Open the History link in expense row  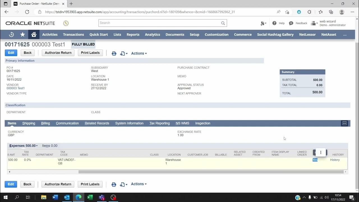coord(335,160)
